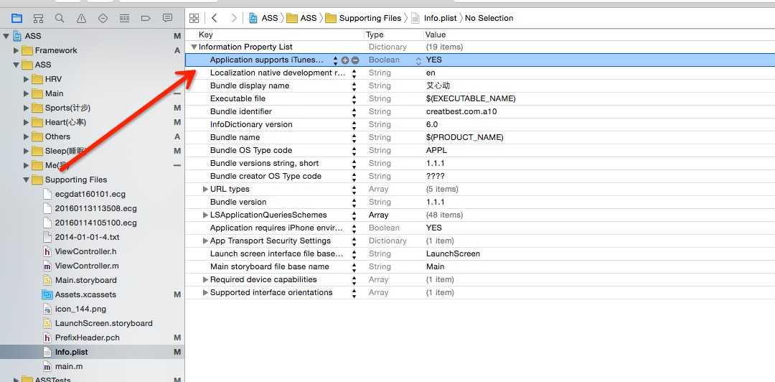
Task: Expand the Framework group
Action: pos(17,50)
